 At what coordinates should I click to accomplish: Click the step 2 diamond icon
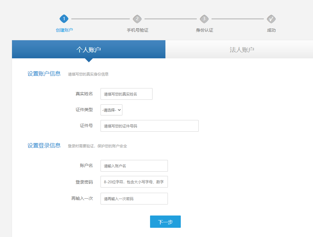(137, 19)
